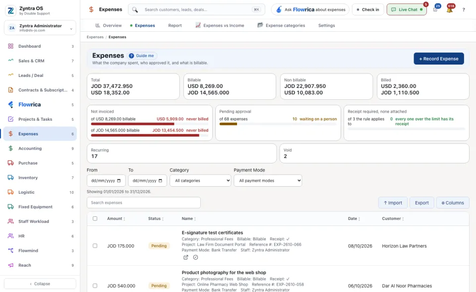Click the Accounting dollar icon in sidebar
The width and height of the screenshot is (476, 292).
click(10, 148)
